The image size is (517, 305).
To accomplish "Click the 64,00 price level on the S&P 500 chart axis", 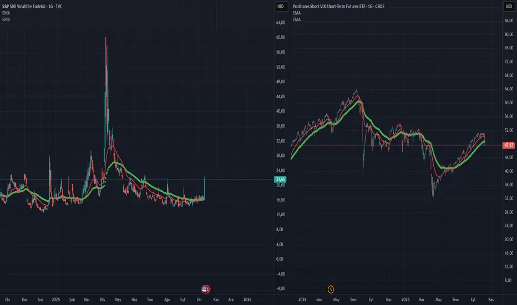I will [281, 22].
